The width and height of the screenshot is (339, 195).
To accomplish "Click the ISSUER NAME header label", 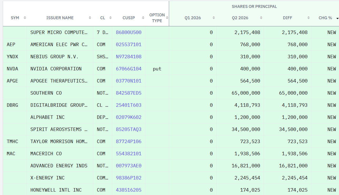I will click(x=60, y=18).
